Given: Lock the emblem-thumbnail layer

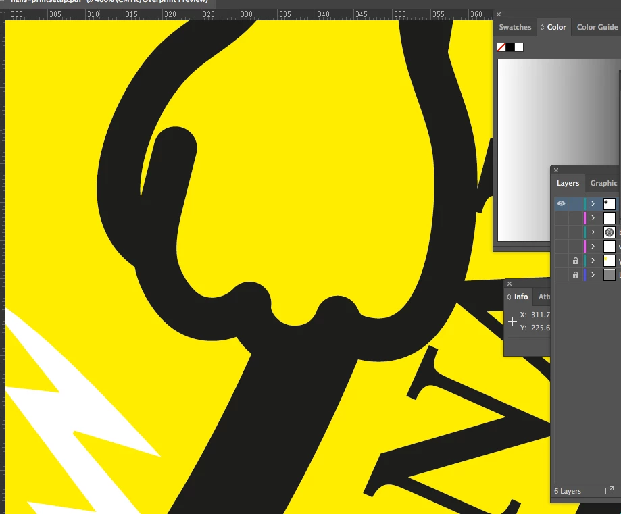Looking at the screenshot, I should [x=576, y=232].
